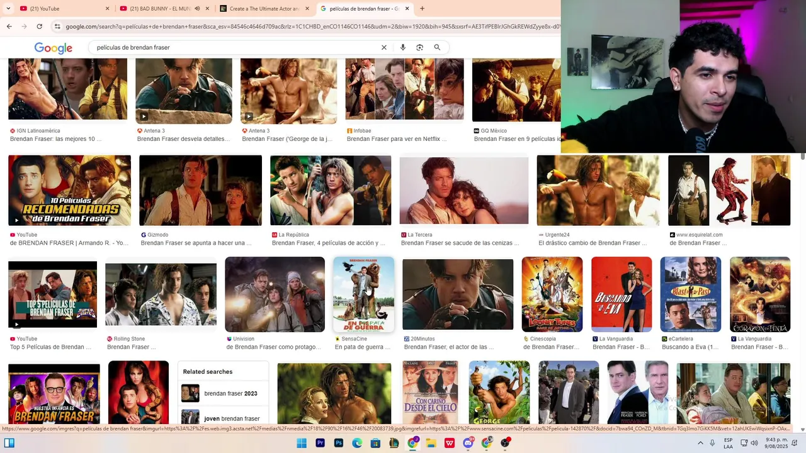Screen dimensions: 806x453
Task: Open League of Legends taskbar icon
Action: coord(394,443)
